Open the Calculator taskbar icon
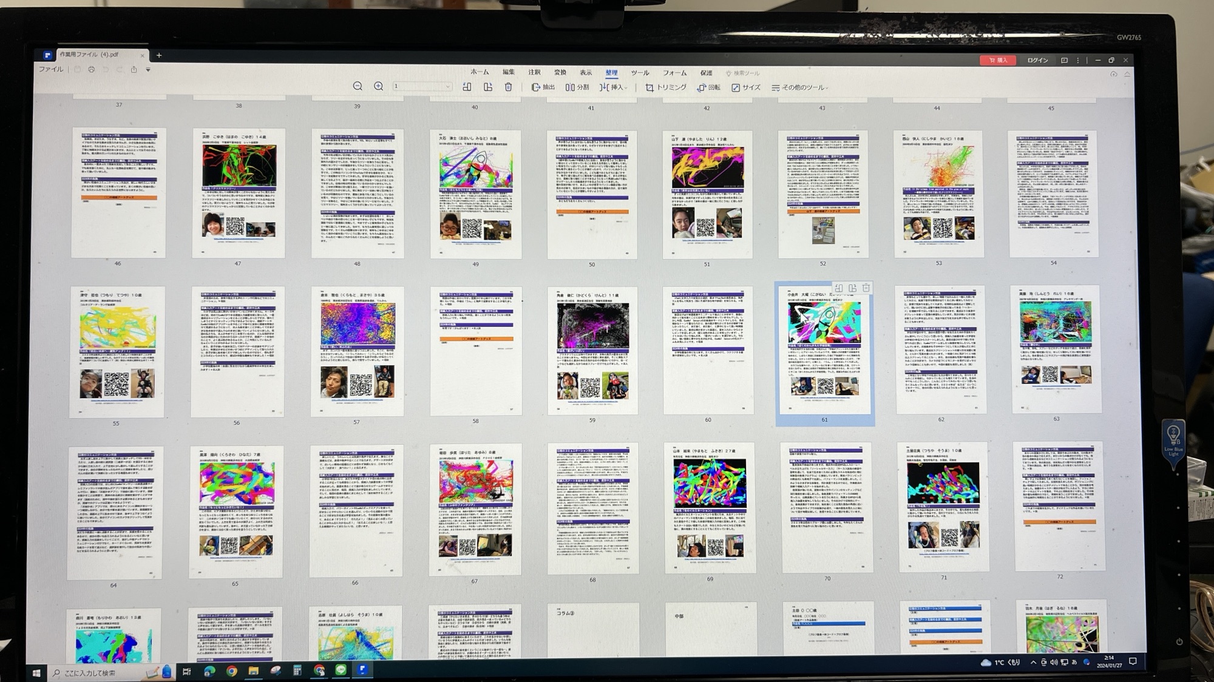 pos(297,670)
